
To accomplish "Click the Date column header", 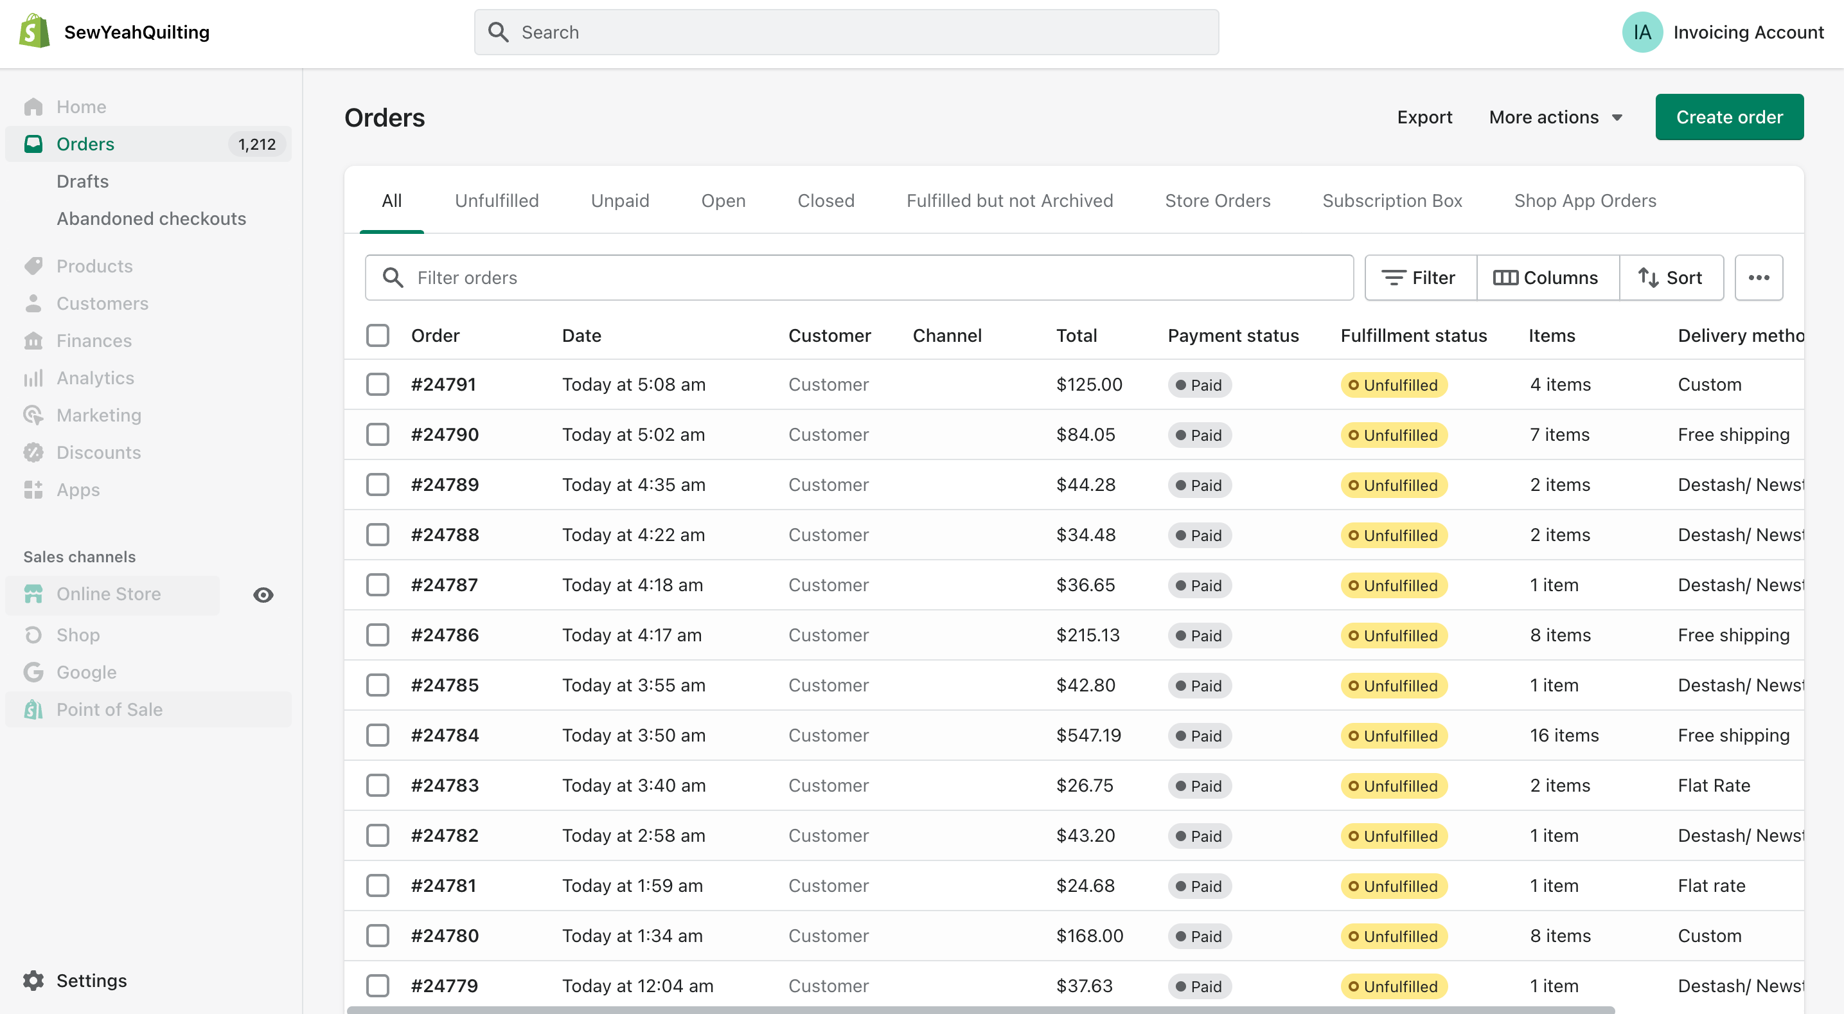I will click(x=581, y=335).
